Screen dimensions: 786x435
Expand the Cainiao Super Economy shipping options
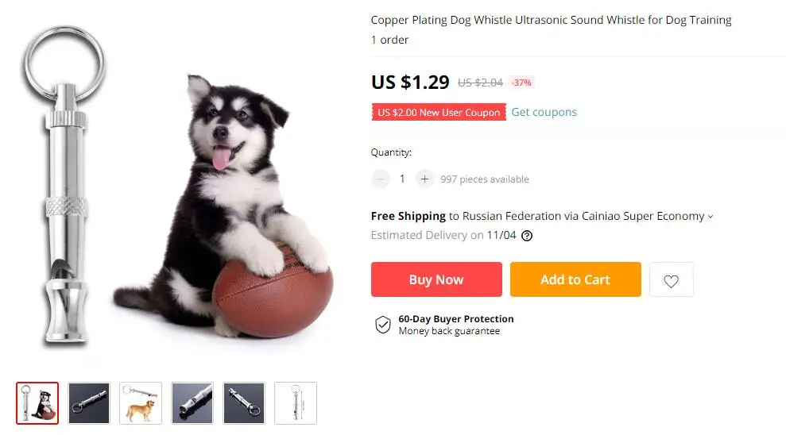(x=710, y=217)
